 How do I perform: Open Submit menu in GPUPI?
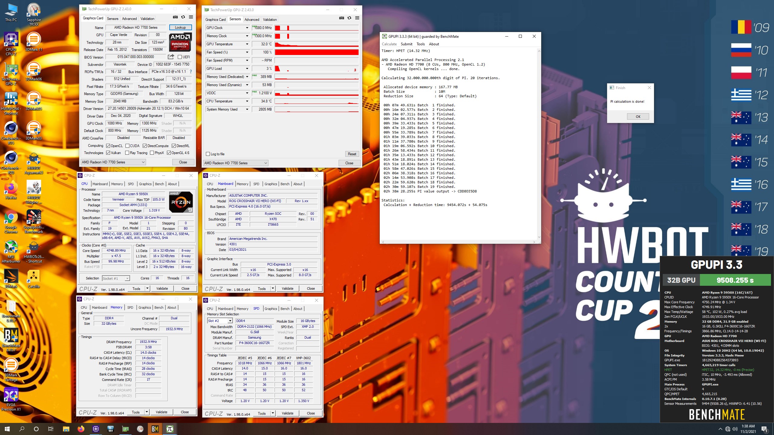(406, 44)
